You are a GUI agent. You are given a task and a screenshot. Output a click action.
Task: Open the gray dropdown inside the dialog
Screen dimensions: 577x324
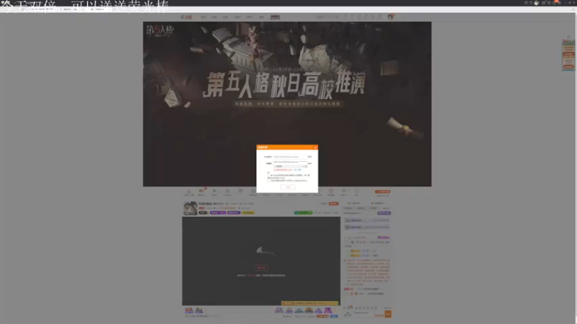coord(291,166)
